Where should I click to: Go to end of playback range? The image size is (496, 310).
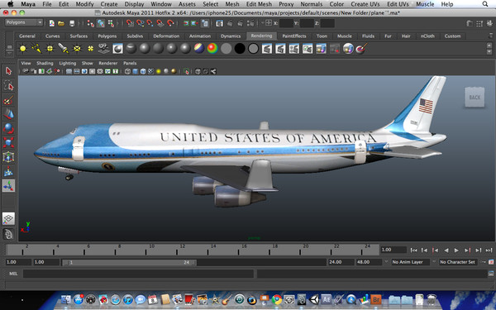pyautogui.click(x=489, y=250)
